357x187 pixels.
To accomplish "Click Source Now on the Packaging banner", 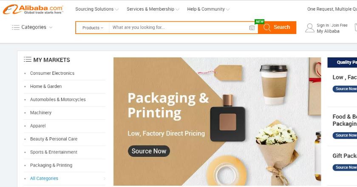I will tap(149, 151).
